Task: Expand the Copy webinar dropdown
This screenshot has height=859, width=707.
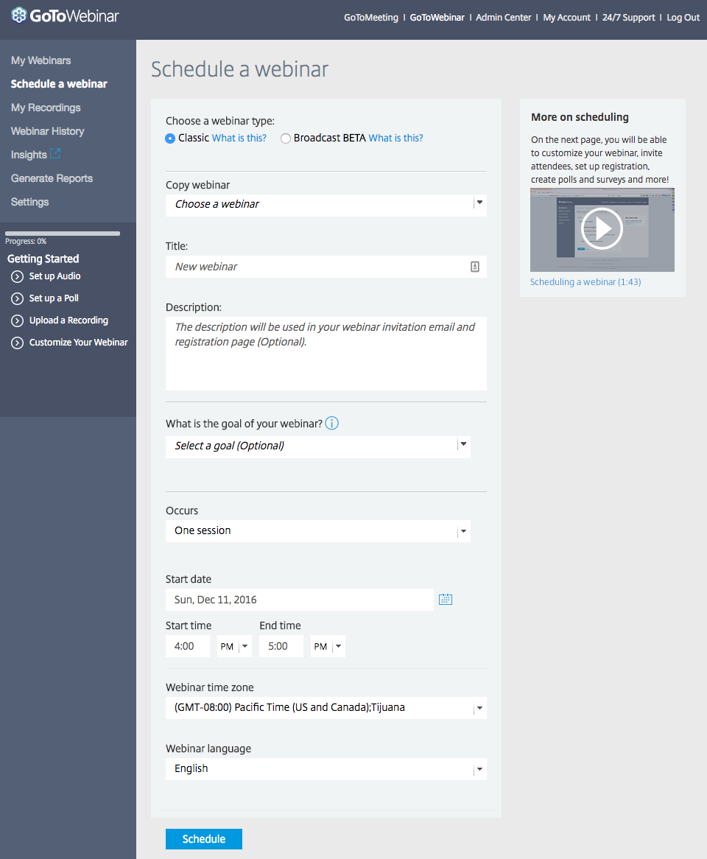Action: point(479,203)
